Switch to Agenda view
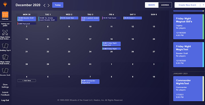The image size is (205, 105). pyautogui.click(x=165, y=5)
